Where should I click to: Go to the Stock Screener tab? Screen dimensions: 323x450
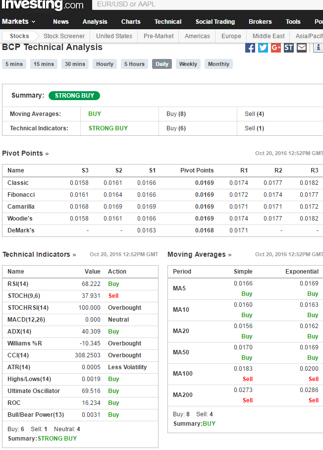pyautogui.click(x=64, y=36)
